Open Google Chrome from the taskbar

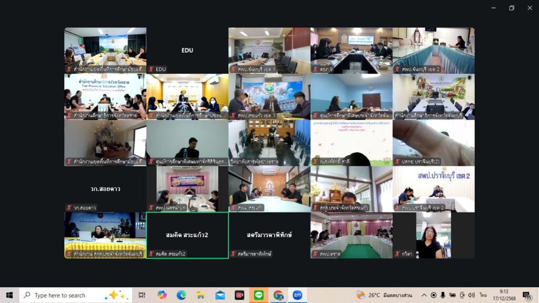[278, 295]
